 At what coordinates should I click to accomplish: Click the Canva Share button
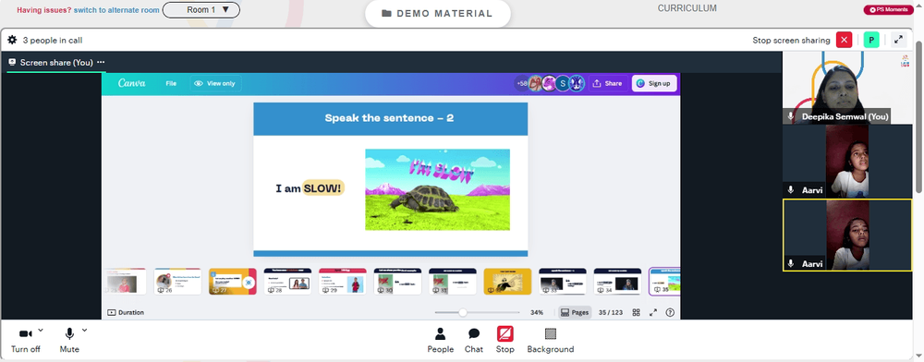click(607, 84)
